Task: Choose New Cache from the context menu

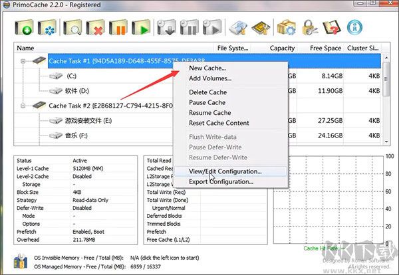Action: (207, 68)
